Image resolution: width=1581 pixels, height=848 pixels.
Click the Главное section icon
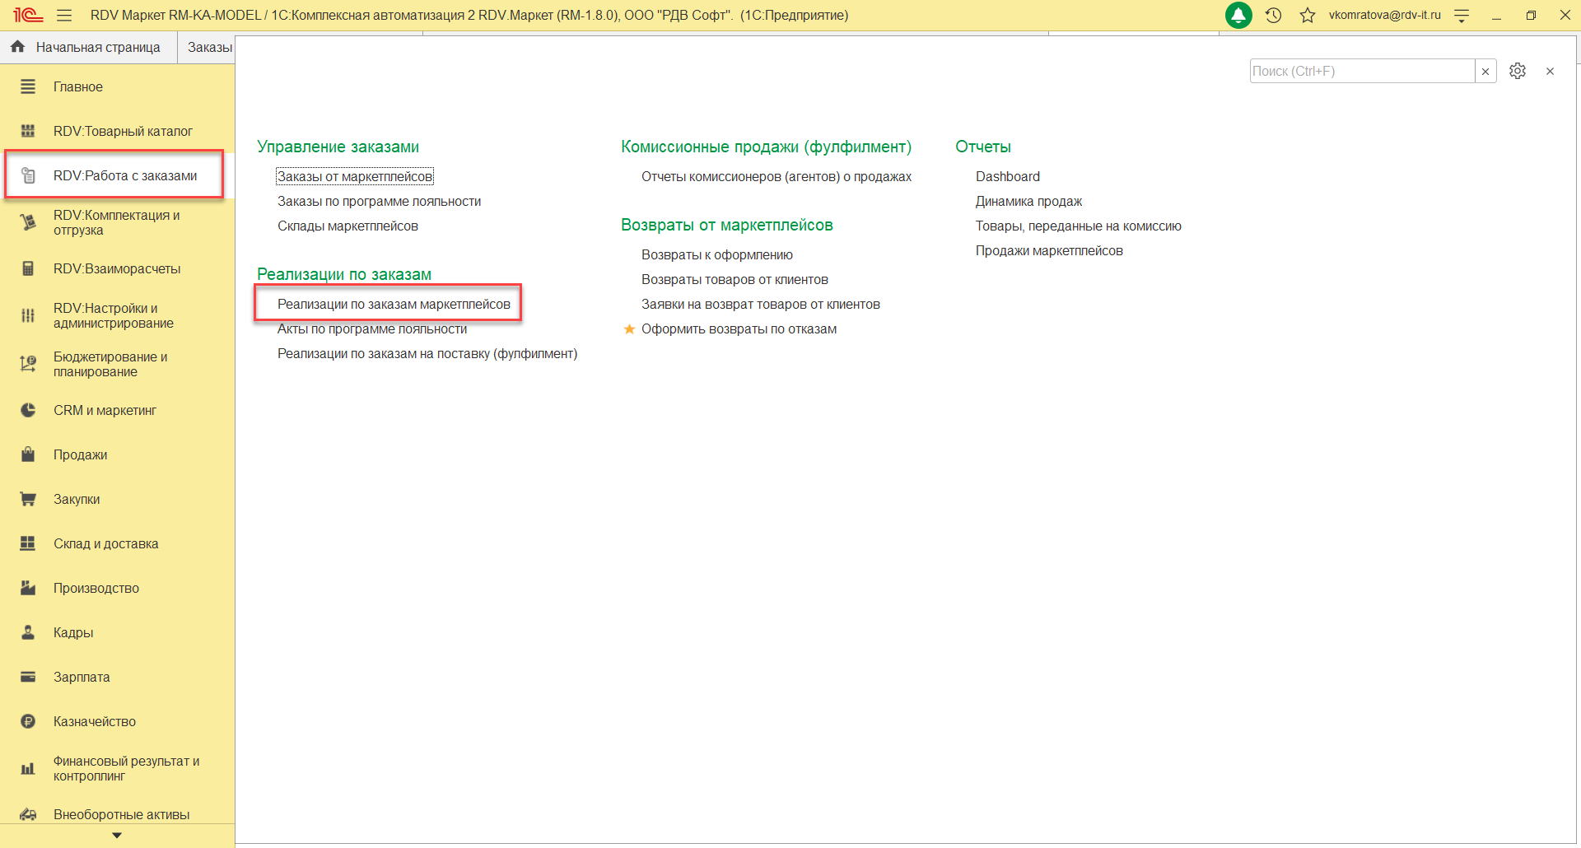28,86
